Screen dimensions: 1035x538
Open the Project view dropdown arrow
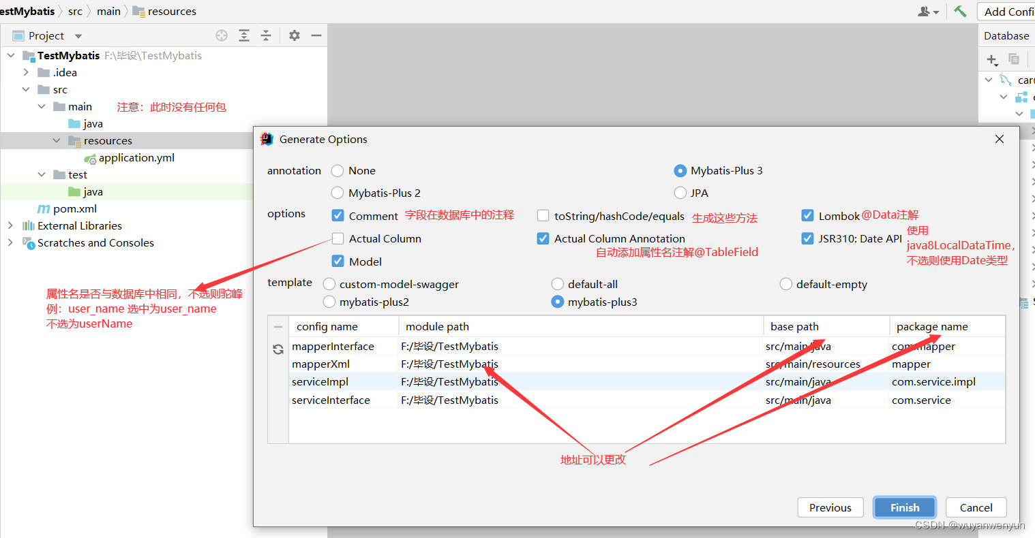[x=78, y=36]
